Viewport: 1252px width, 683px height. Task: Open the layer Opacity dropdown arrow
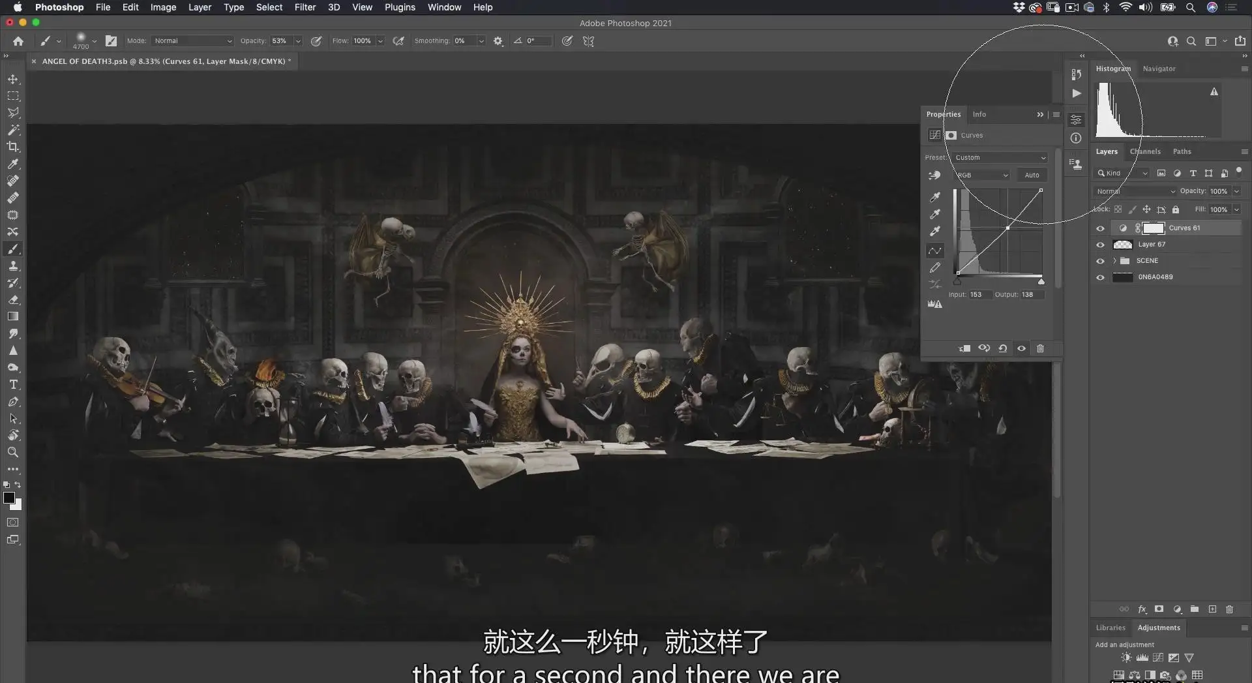tap(1236, 191)
